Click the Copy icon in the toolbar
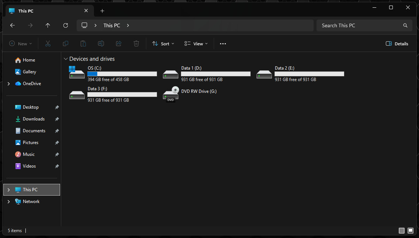419x238 pixels. [x=66, y=43]
